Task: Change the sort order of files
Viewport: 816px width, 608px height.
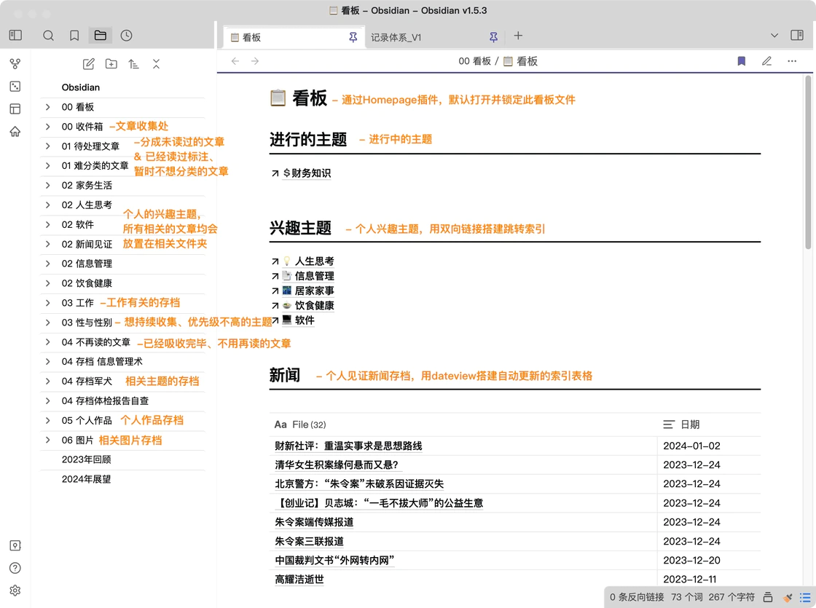Action: pyautogui.click(x=133, y=64)
